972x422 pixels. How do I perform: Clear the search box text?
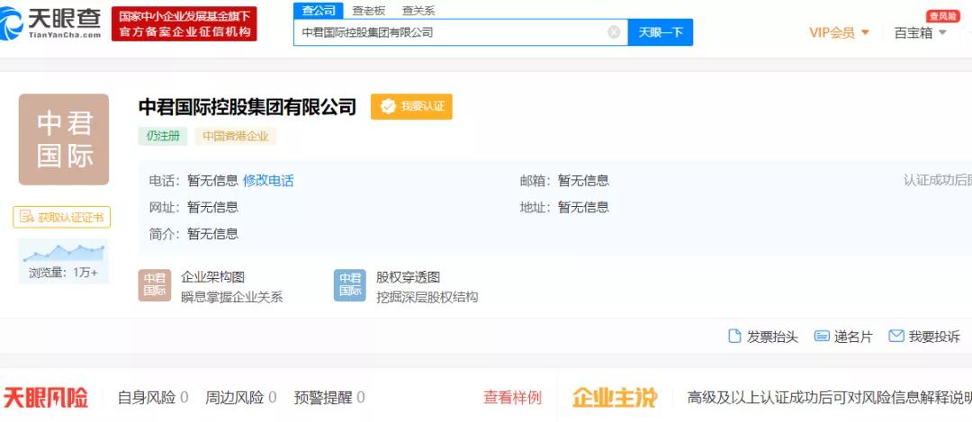point(614,32)
